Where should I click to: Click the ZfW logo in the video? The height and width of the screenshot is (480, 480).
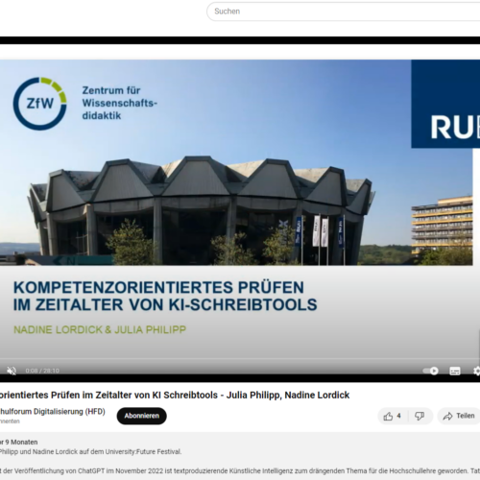coord(40,104)
